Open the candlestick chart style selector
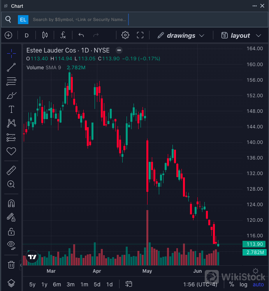 pos(45,35)
